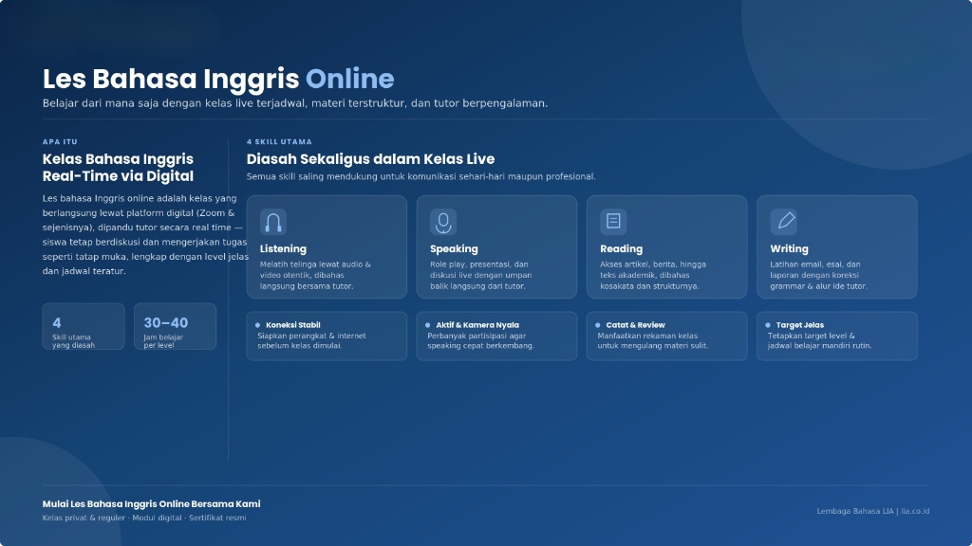Click heading 'Diasah Sekaligus dalam Kelas Live'

[x=371, y=159]
